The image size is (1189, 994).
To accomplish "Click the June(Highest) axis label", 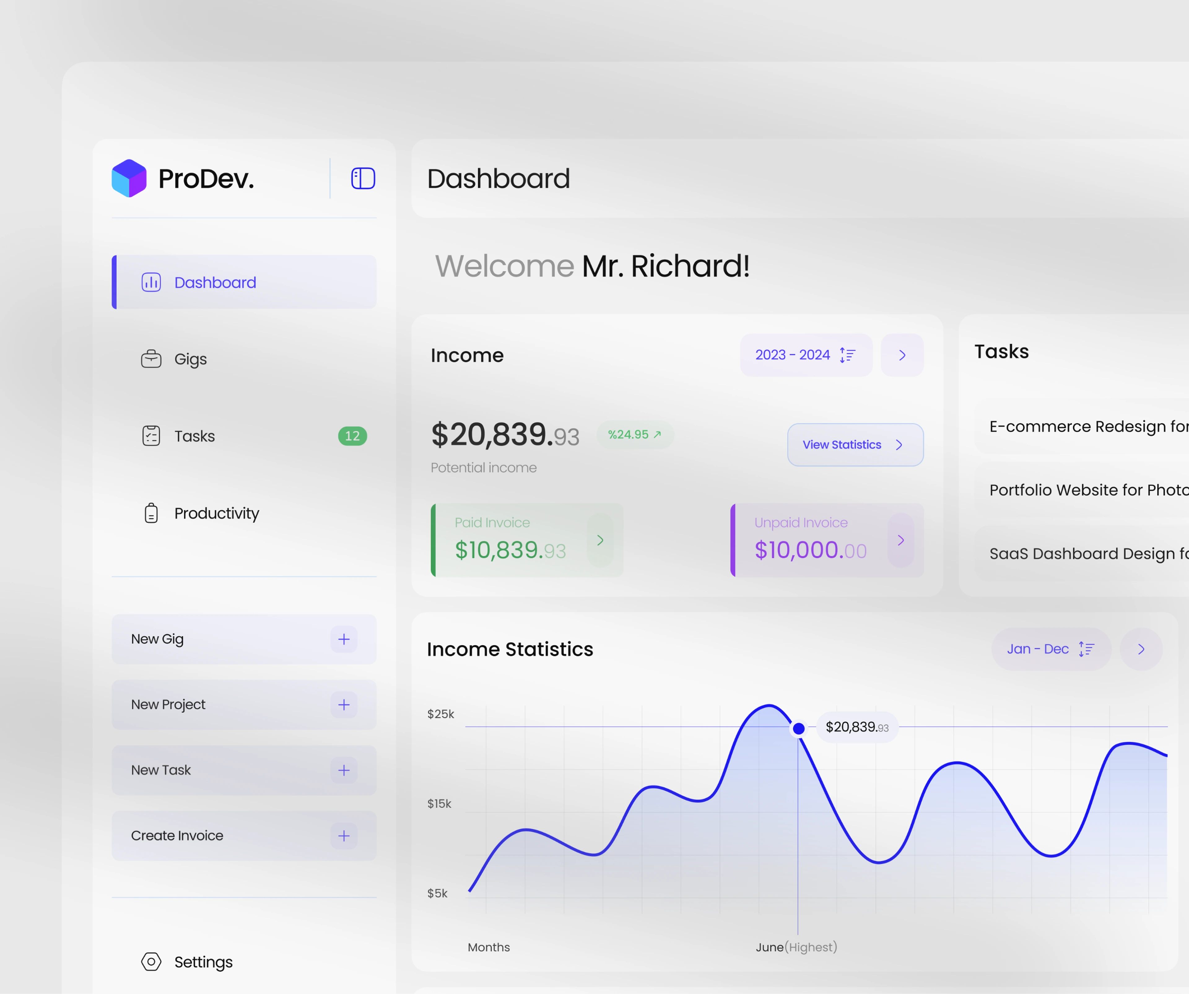I will click(796, 947).
